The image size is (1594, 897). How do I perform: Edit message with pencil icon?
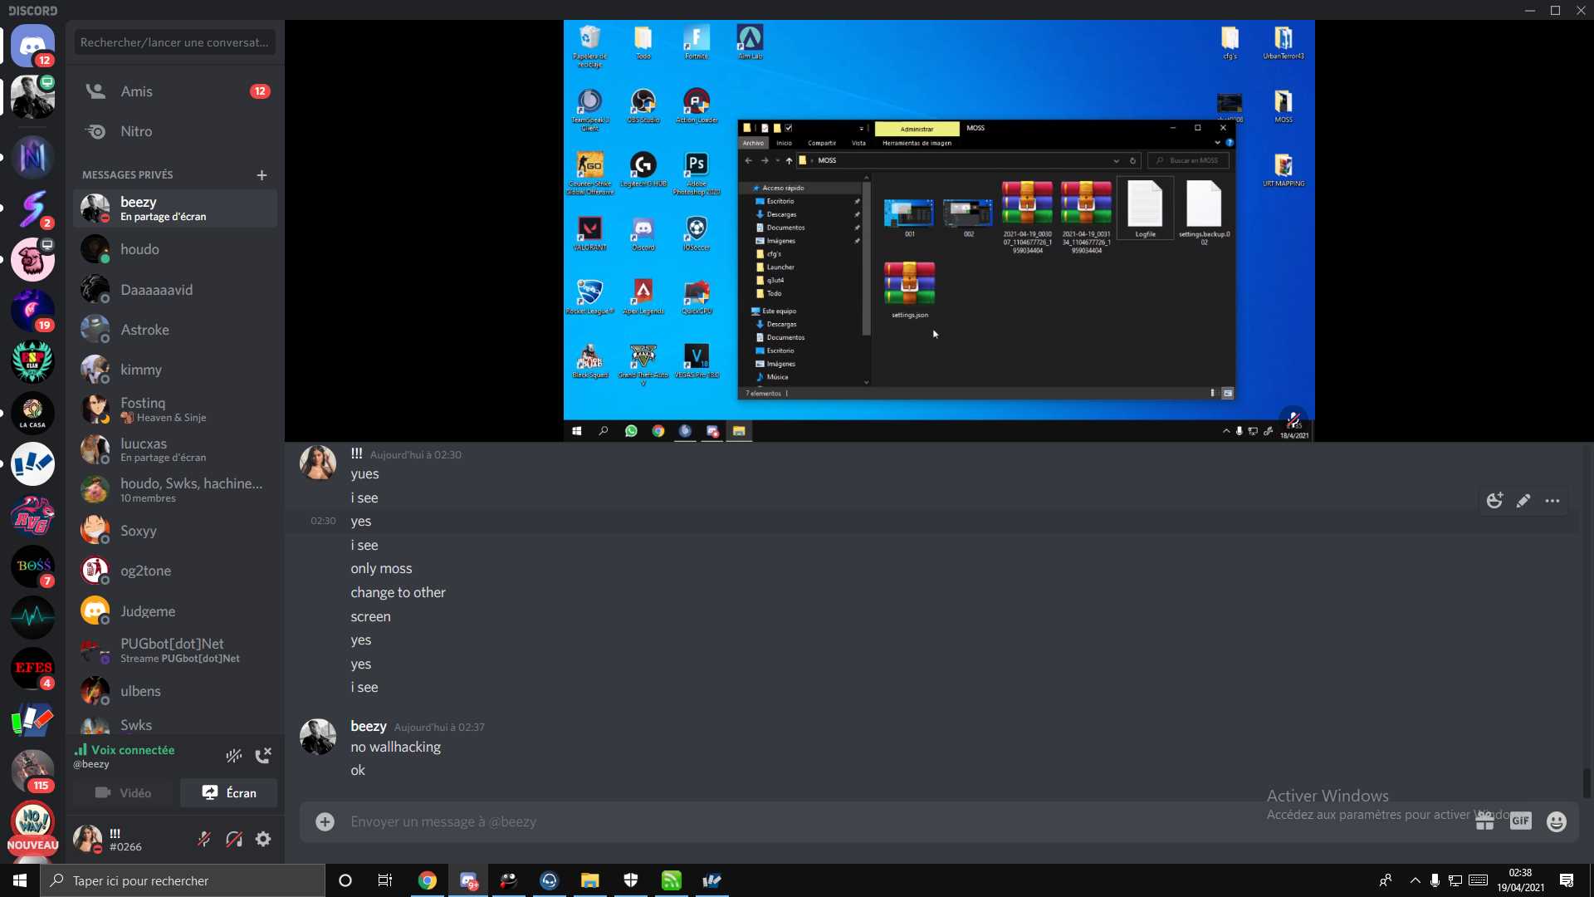[1523, 501]
